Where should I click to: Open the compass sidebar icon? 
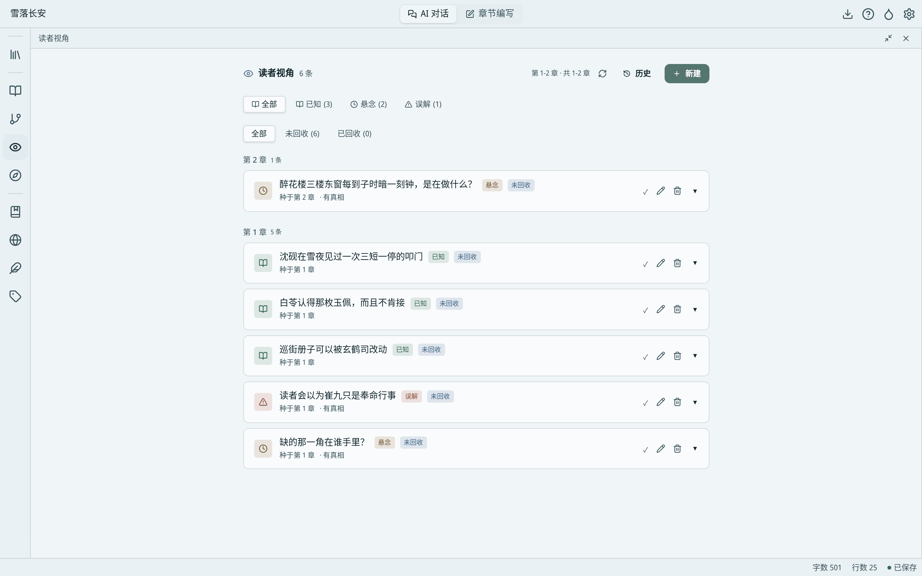[x=15, y=175]
